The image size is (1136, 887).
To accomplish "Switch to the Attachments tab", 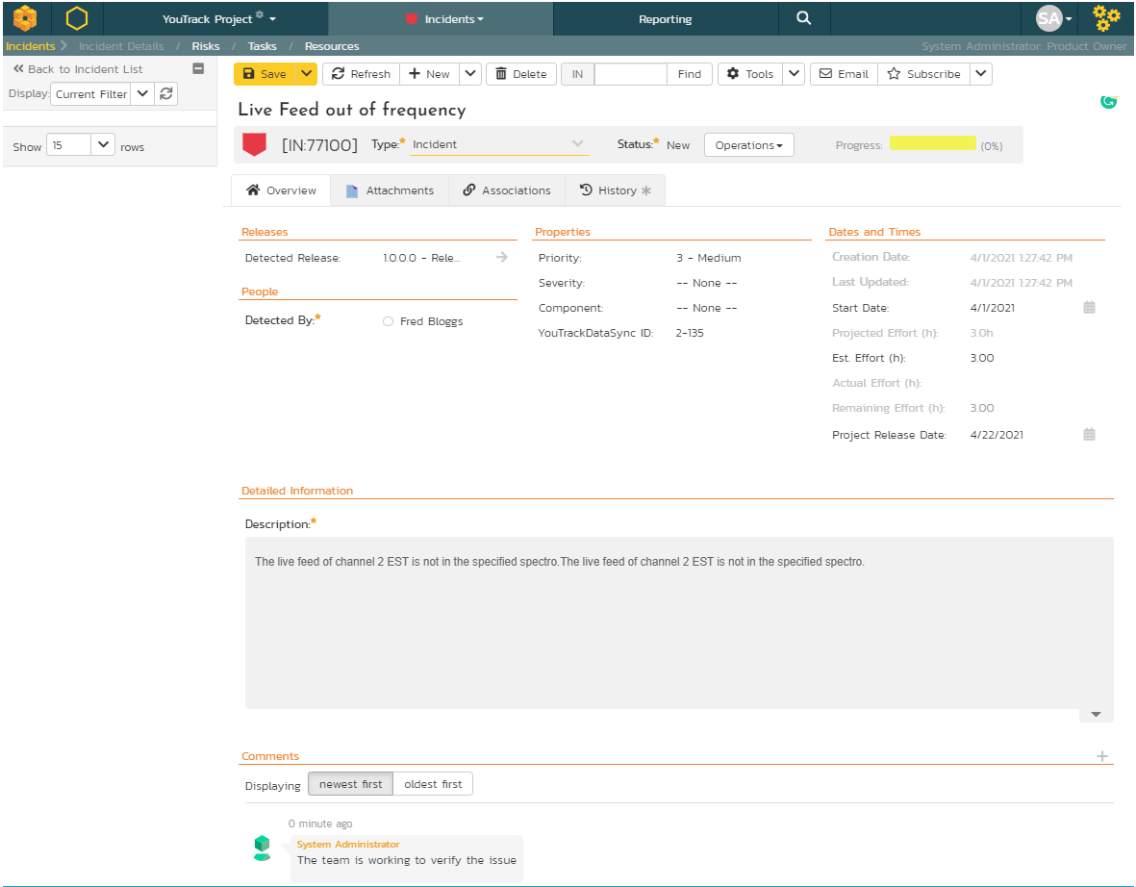I will pos(390,190).
